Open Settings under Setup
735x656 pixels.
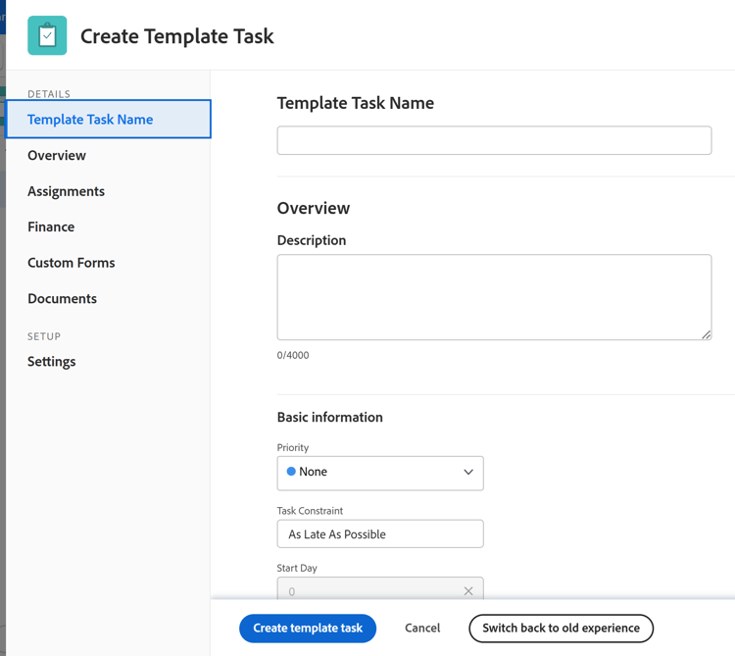[x=51, y=361]
